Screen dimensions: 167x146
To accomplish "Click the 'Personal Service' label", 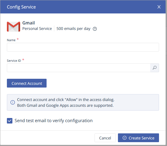I will 37,29.
